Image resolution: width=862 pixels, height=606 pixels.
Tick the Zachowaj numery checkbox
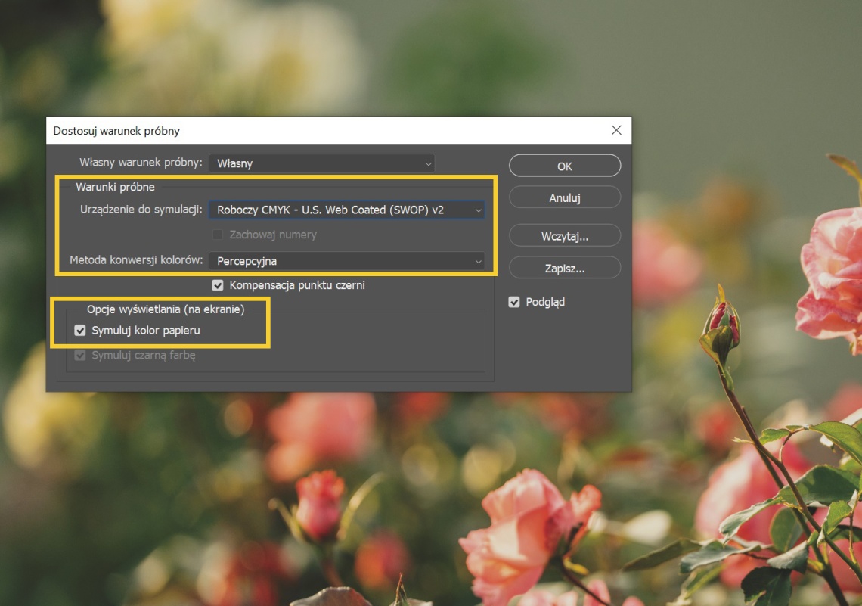(x=218, y=235)
